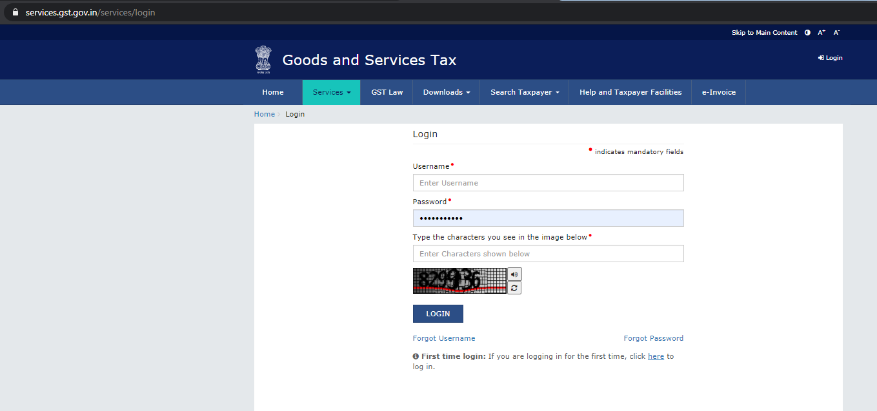Decrease font size with A- icon
Viewport: 877px width, 411px height.
836,32
